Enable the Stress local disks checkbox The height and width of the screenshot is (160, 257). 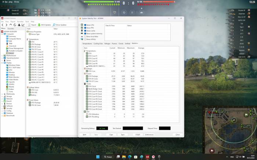85,37
